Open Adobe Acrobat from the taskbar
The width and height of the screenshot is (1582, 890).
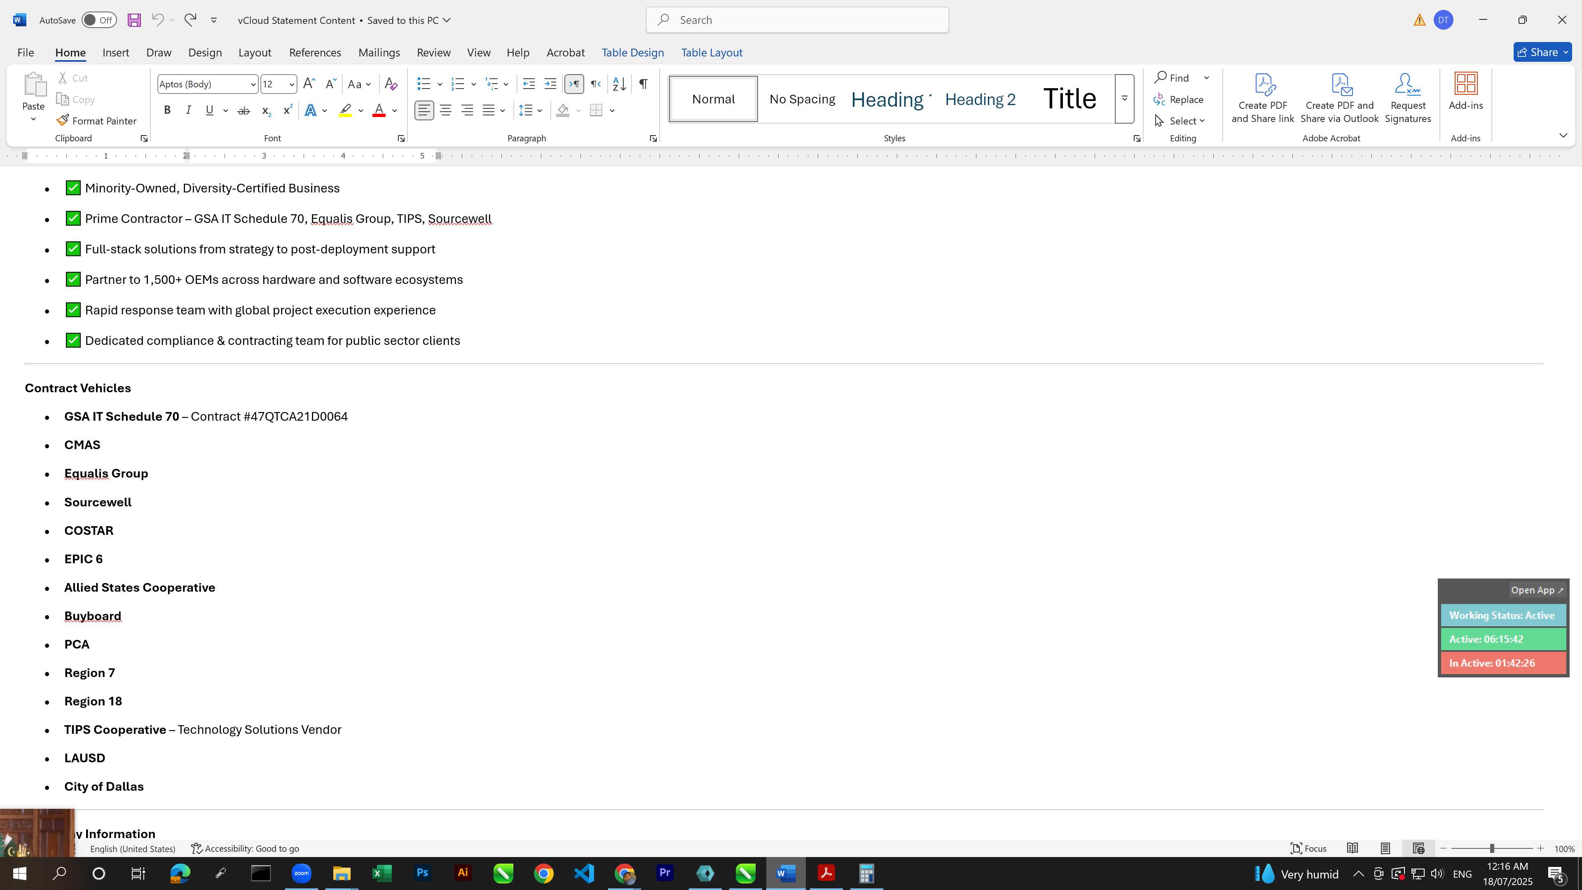tap(826, 874)
